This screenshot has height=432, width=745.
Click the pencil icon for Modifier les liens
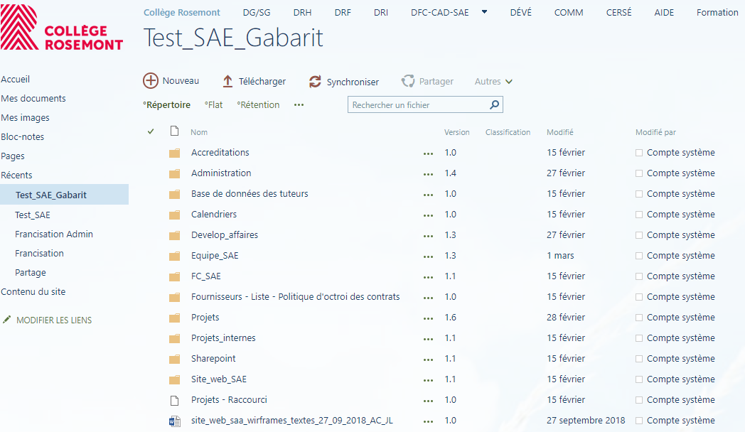pyautogui.click(x=7, y=320)
